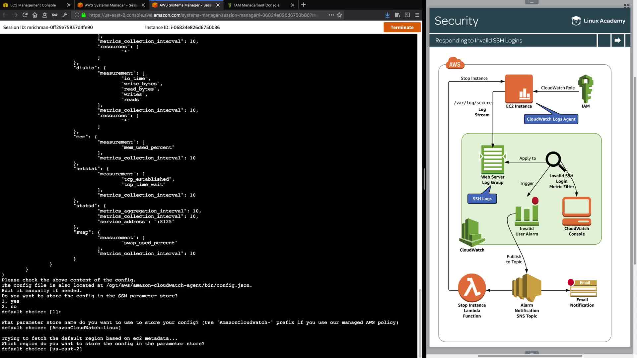The width and height of the screenshot is (637, 358).
Task: Open page actions three-dot menu
Action: 331,15
